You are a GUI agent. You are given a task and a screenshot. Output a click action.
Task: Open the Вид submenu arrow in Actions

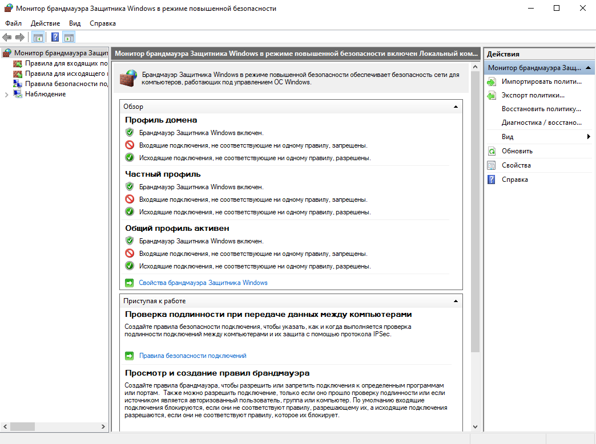[x=588, y=137]
